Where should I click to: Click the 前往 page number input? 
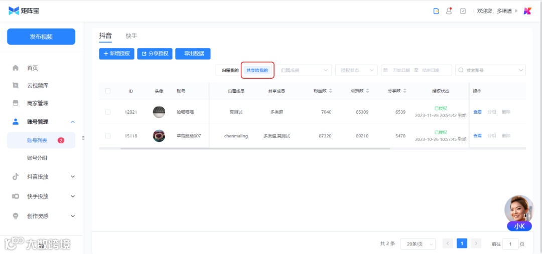pos(510,244)
